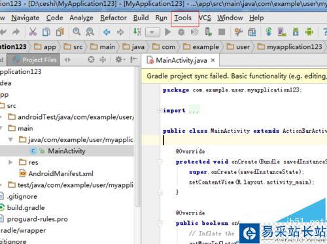
Task: Navigate Back with the blue left arrow
Action: [107, 32]
